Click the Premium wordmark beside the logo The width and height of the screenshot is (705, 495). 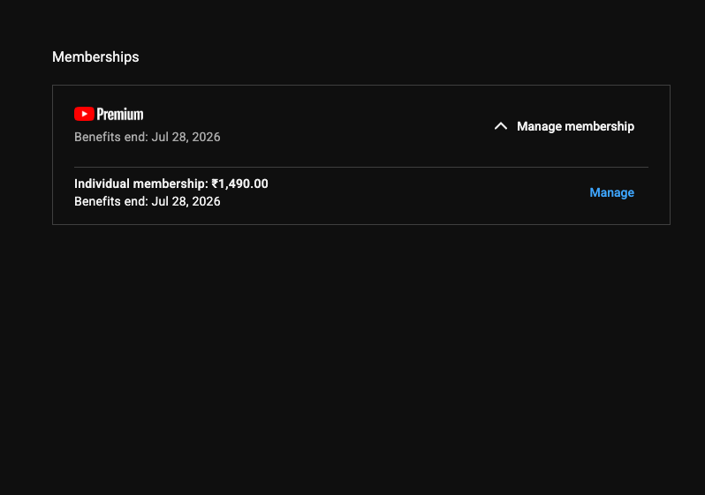tap(120, 114)
